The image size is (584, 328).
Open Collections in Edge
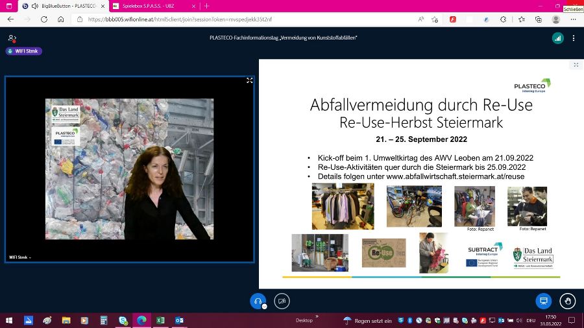tap(538, 19)
